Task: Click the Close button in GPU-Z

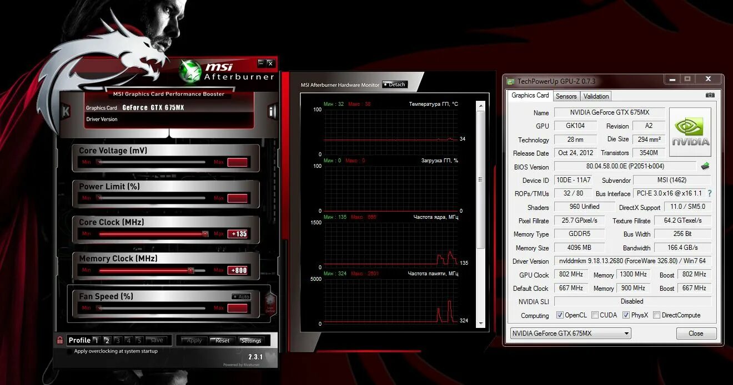Action: [x=696, y=333]
